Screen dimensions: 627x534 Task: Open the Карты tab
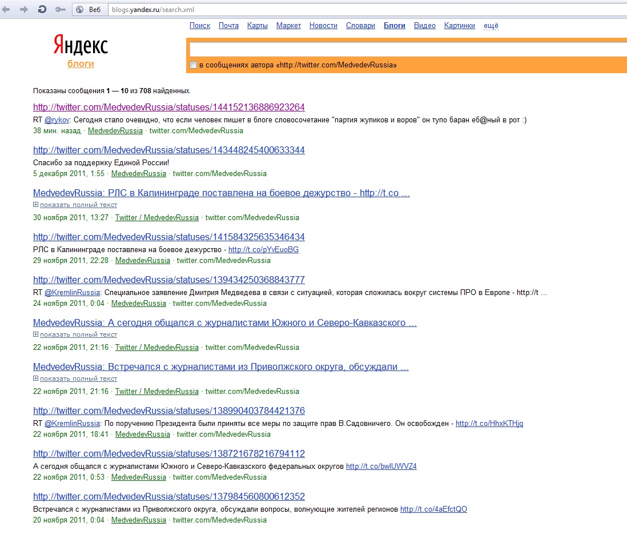(x=257, y=26)
